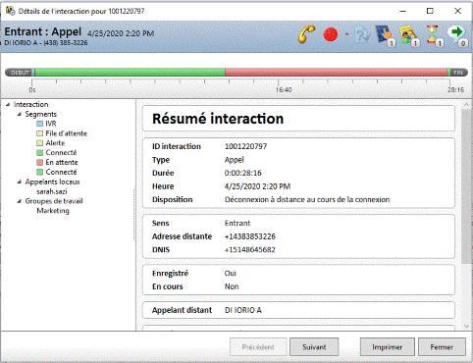Click the Durée value 0:00:28:16
473x363 pixels.
(x=243, y=173)
